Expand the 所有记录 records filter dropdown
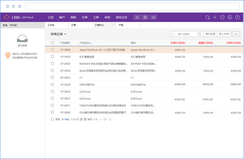 pyautogui.click(x=65, y=34)
